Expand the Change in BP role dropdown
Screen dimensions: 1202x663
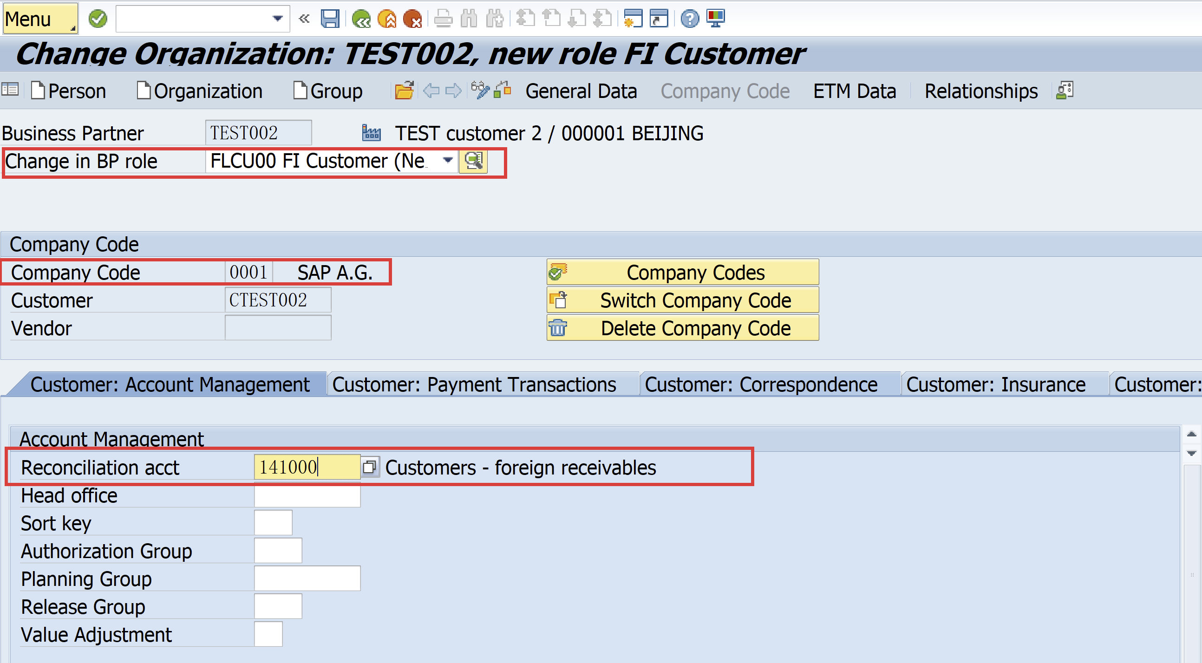pos(447,161)
